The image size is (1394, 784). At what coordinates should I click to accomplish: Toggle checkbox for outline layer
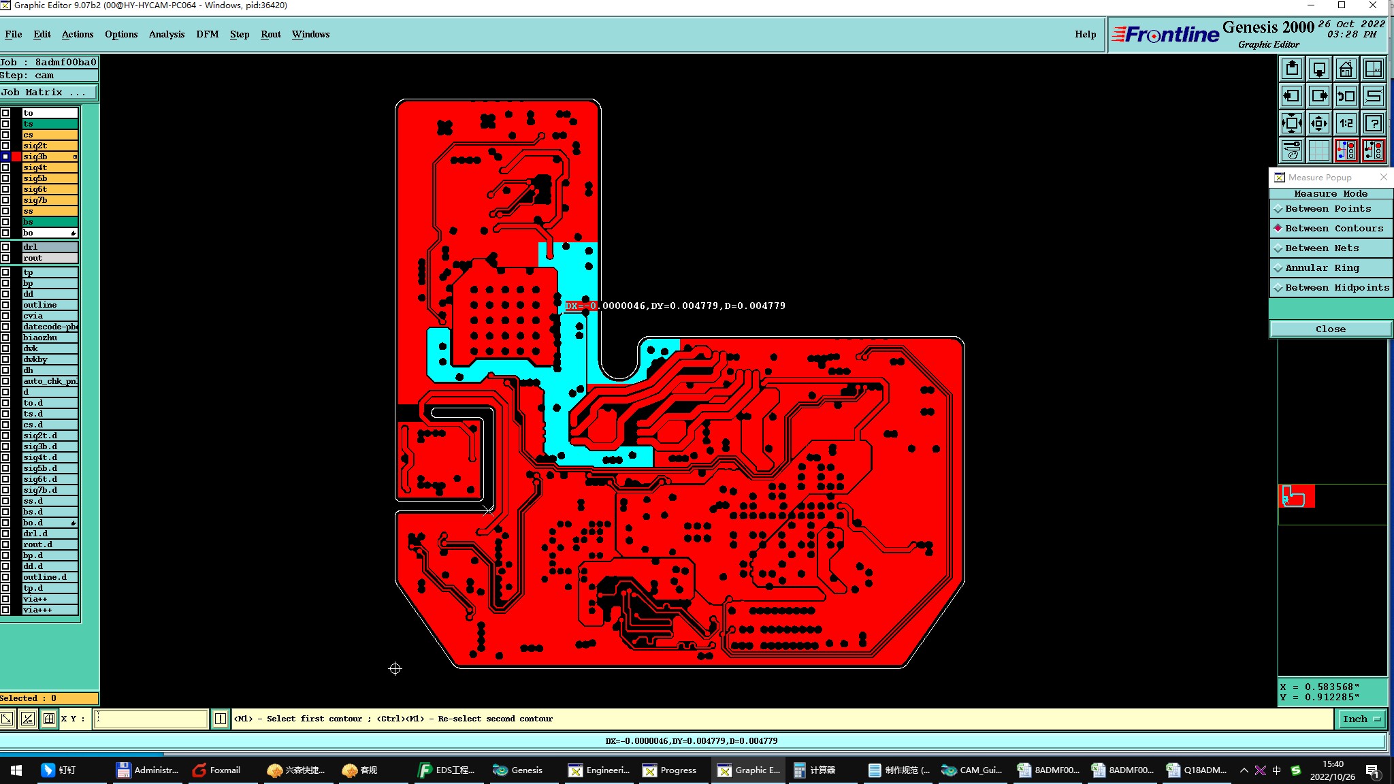tap(5, 305)
